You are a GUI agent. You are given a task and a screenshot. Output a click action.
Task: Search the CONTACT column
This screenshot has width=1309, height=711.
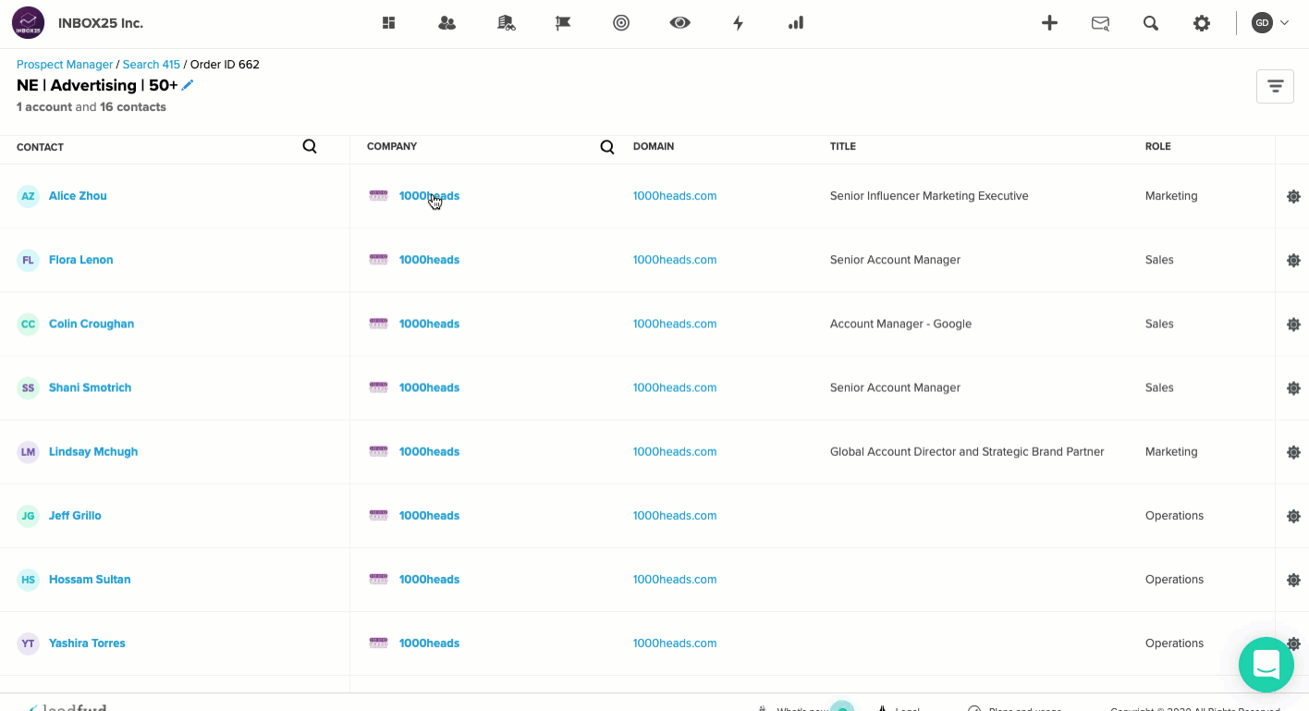pyautogui.click(x=310, y=146)
